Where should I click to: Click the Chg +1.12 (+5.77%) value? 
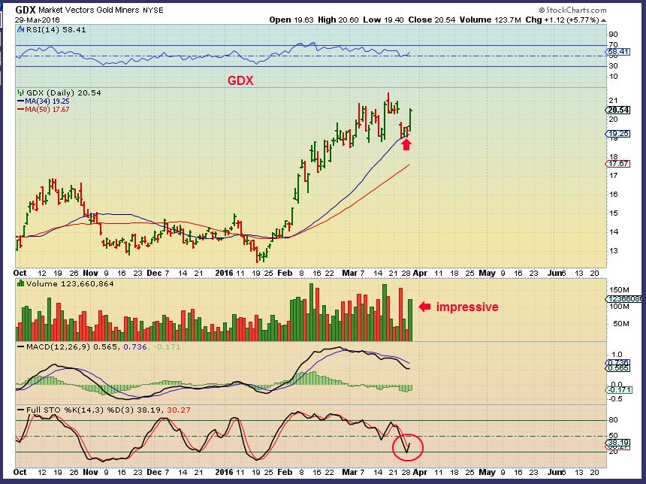click(562, 20)
